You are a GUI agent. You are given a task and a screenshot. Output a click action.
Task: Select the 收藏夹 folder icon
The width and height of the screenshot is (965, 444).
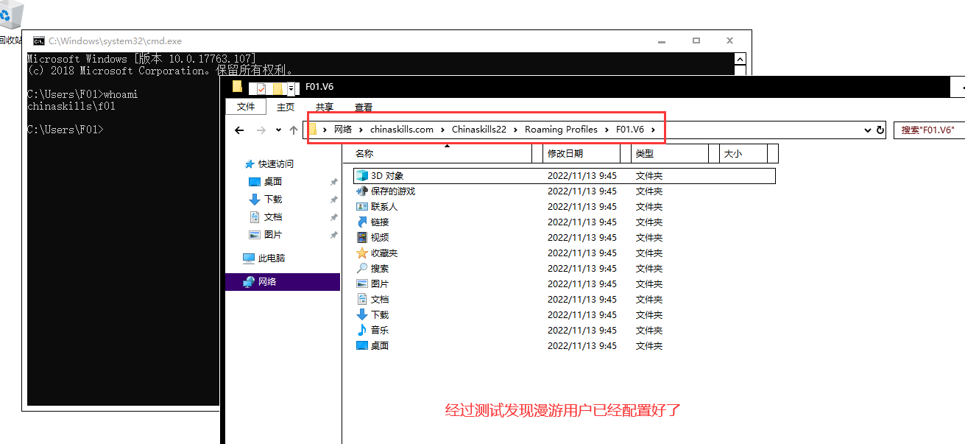[x=361, y=253]
